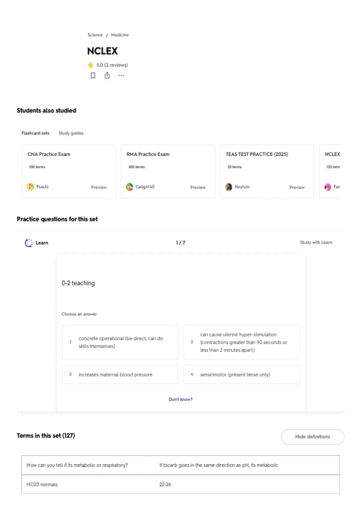
Task: Open the three-dot more options menu
Action: point(121,75)
